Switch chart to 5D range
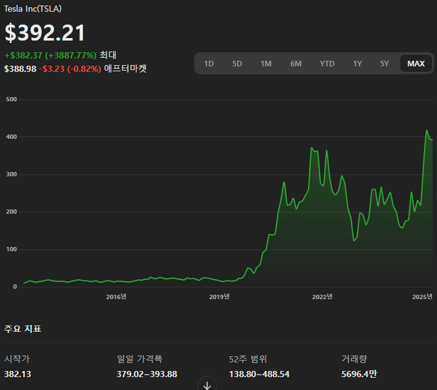The image size is (437, 390). [237, 63]
